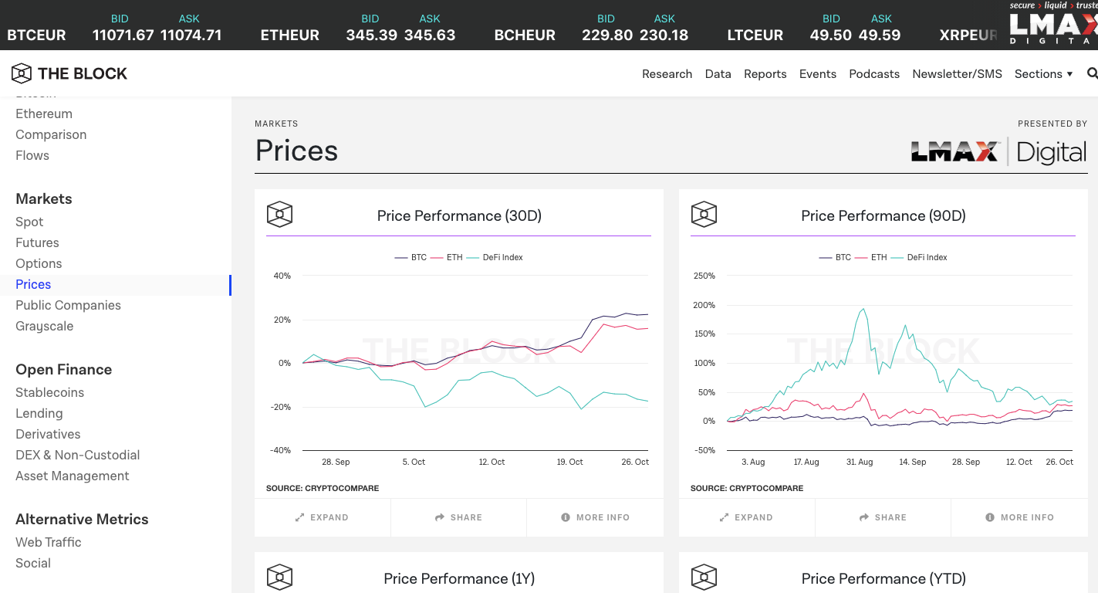The width and height of the screenshot is (1098, 593).
Task: Open Data in top navigation
Action: (x=718, y=73)
